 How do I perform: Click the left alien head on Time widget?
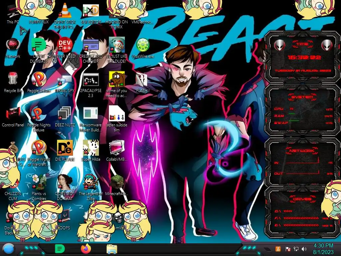[x=280, y=45]
